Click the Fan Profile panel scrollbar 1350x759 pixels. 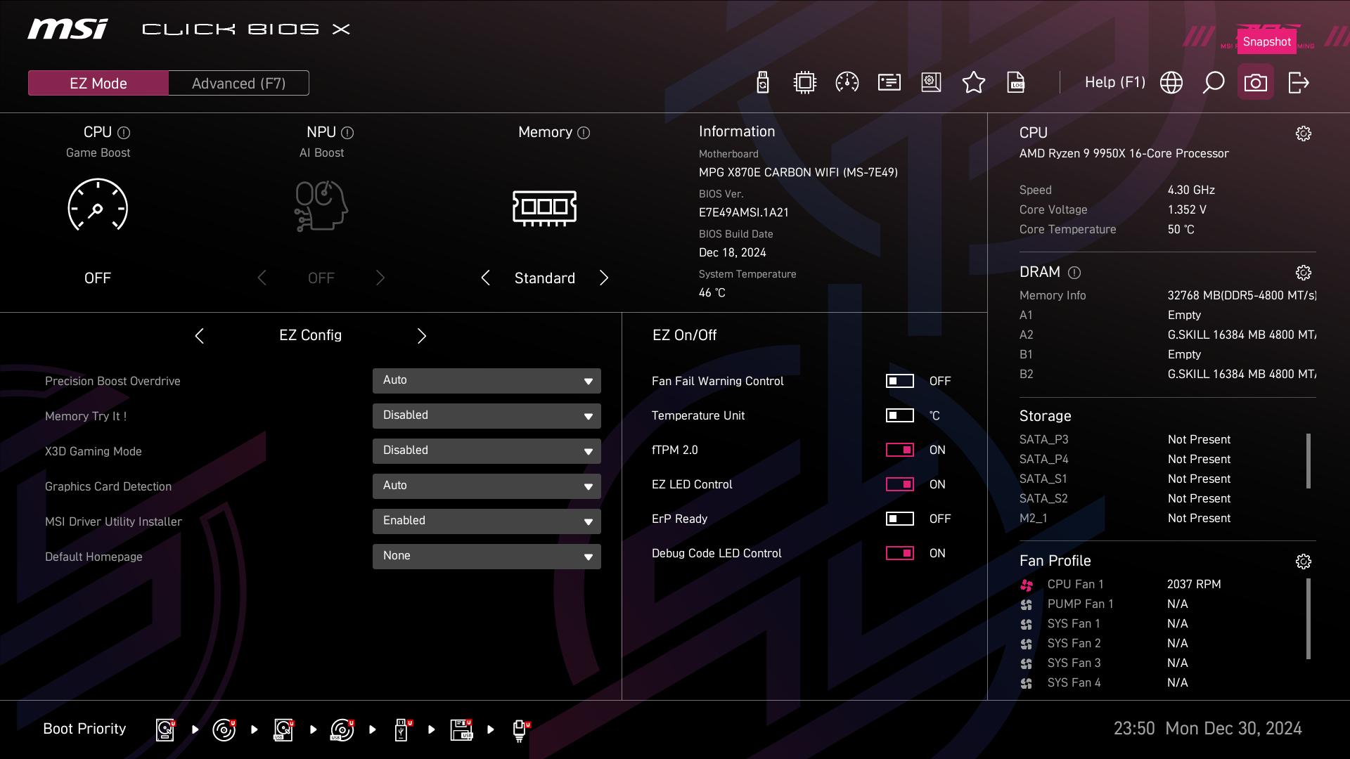1309,618
